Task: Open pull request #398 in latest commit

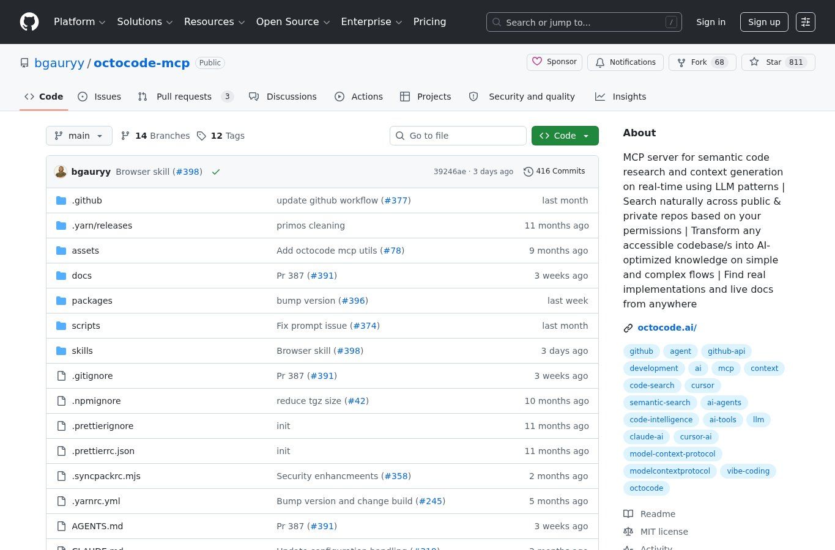Action: click(x=188, y=172)
